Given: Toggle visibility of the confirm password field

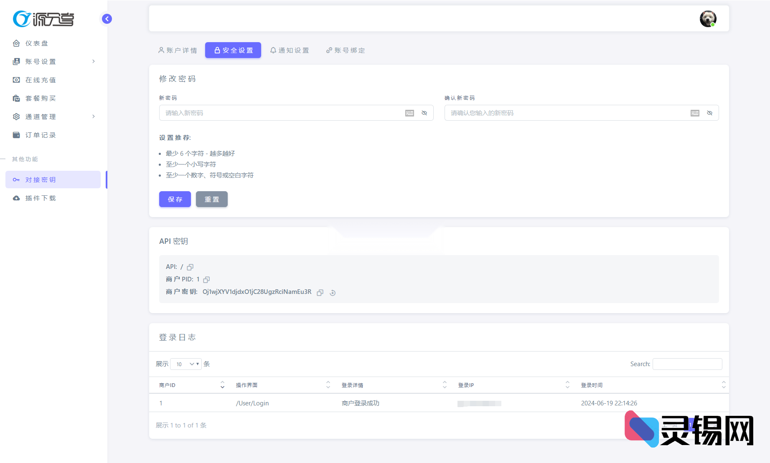Looking at the screenshot, I should click(709, 113).
